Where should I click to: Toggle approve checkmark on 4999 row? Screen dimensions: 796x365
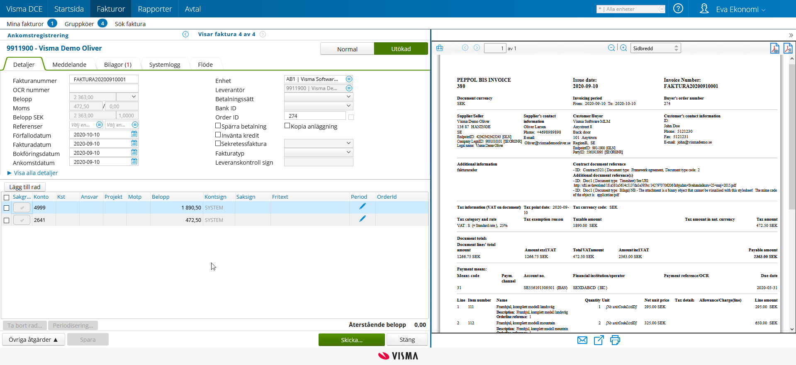click(x=22, y=207)
